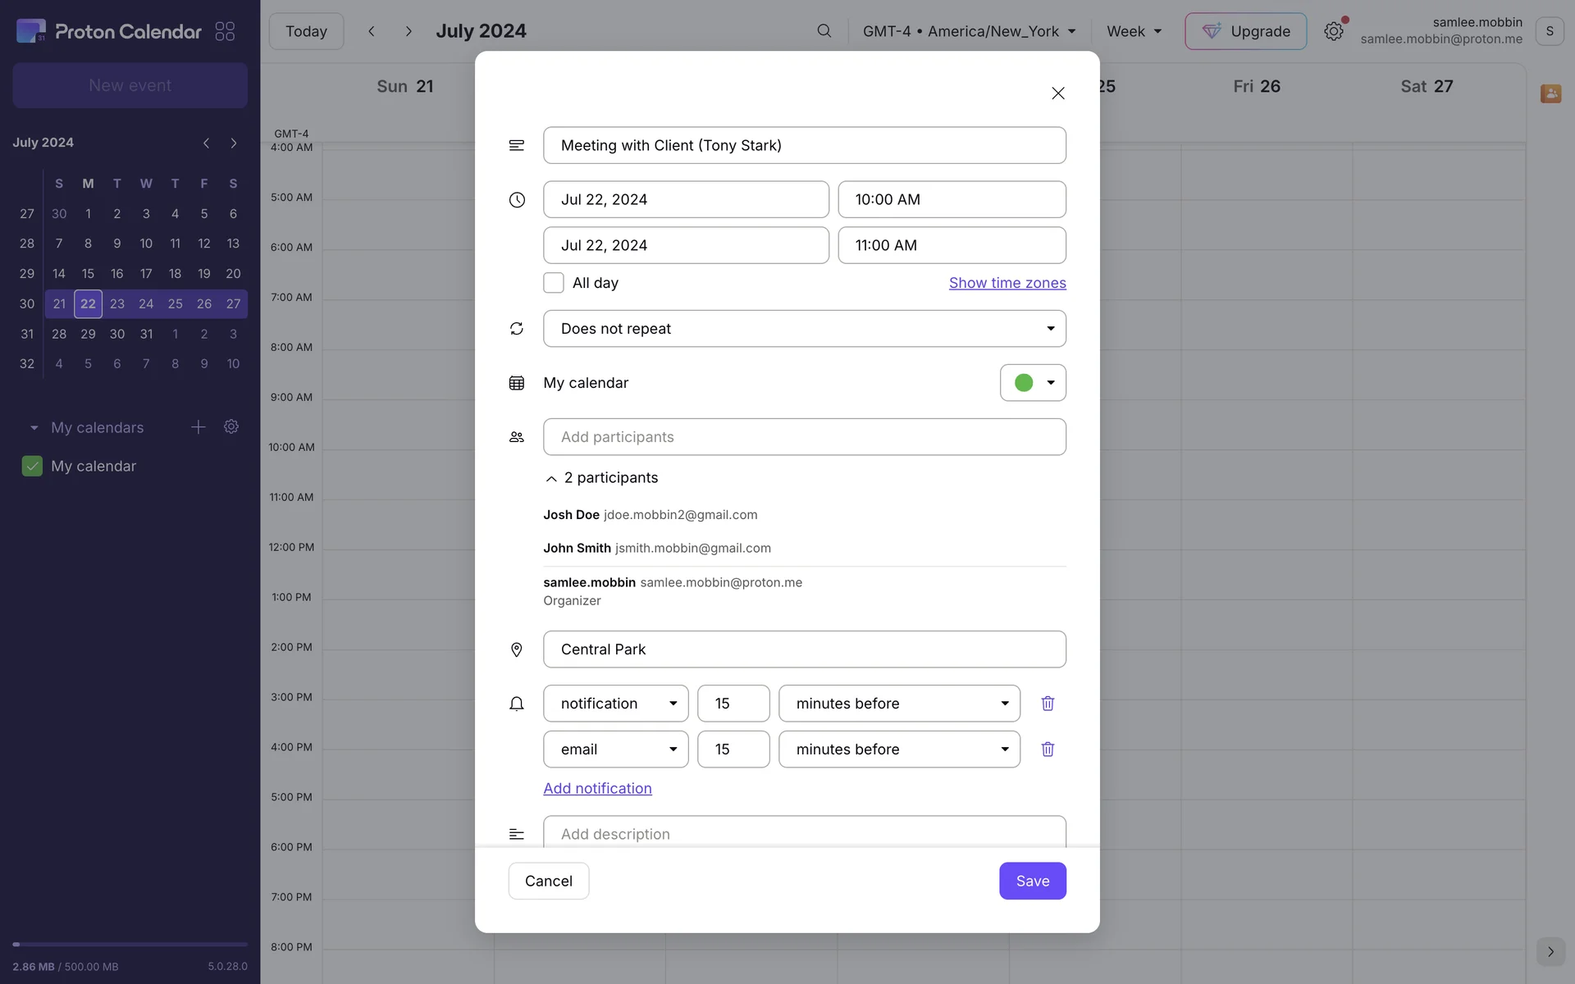Delete the email reminder with trash icon

1048,749
